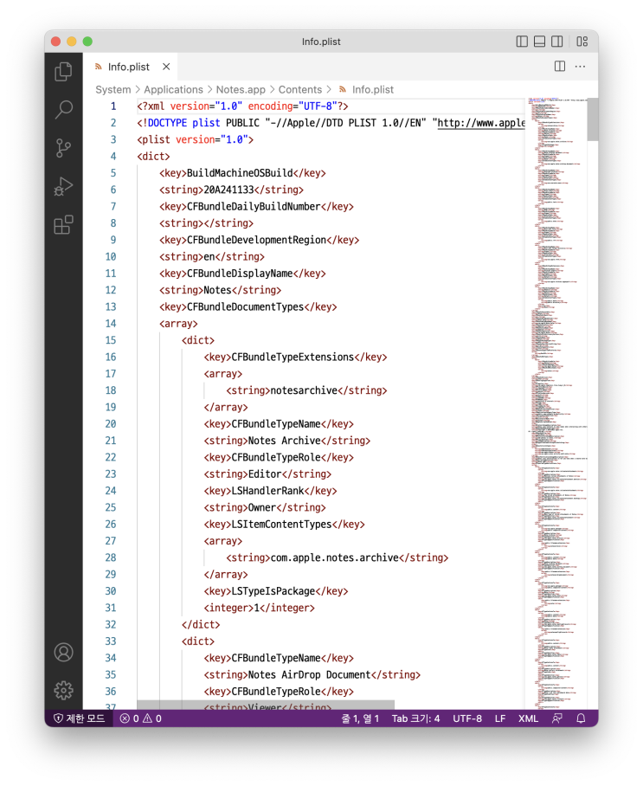
Task: Click the plist version tag on line 3
Action: coord(195,139)
